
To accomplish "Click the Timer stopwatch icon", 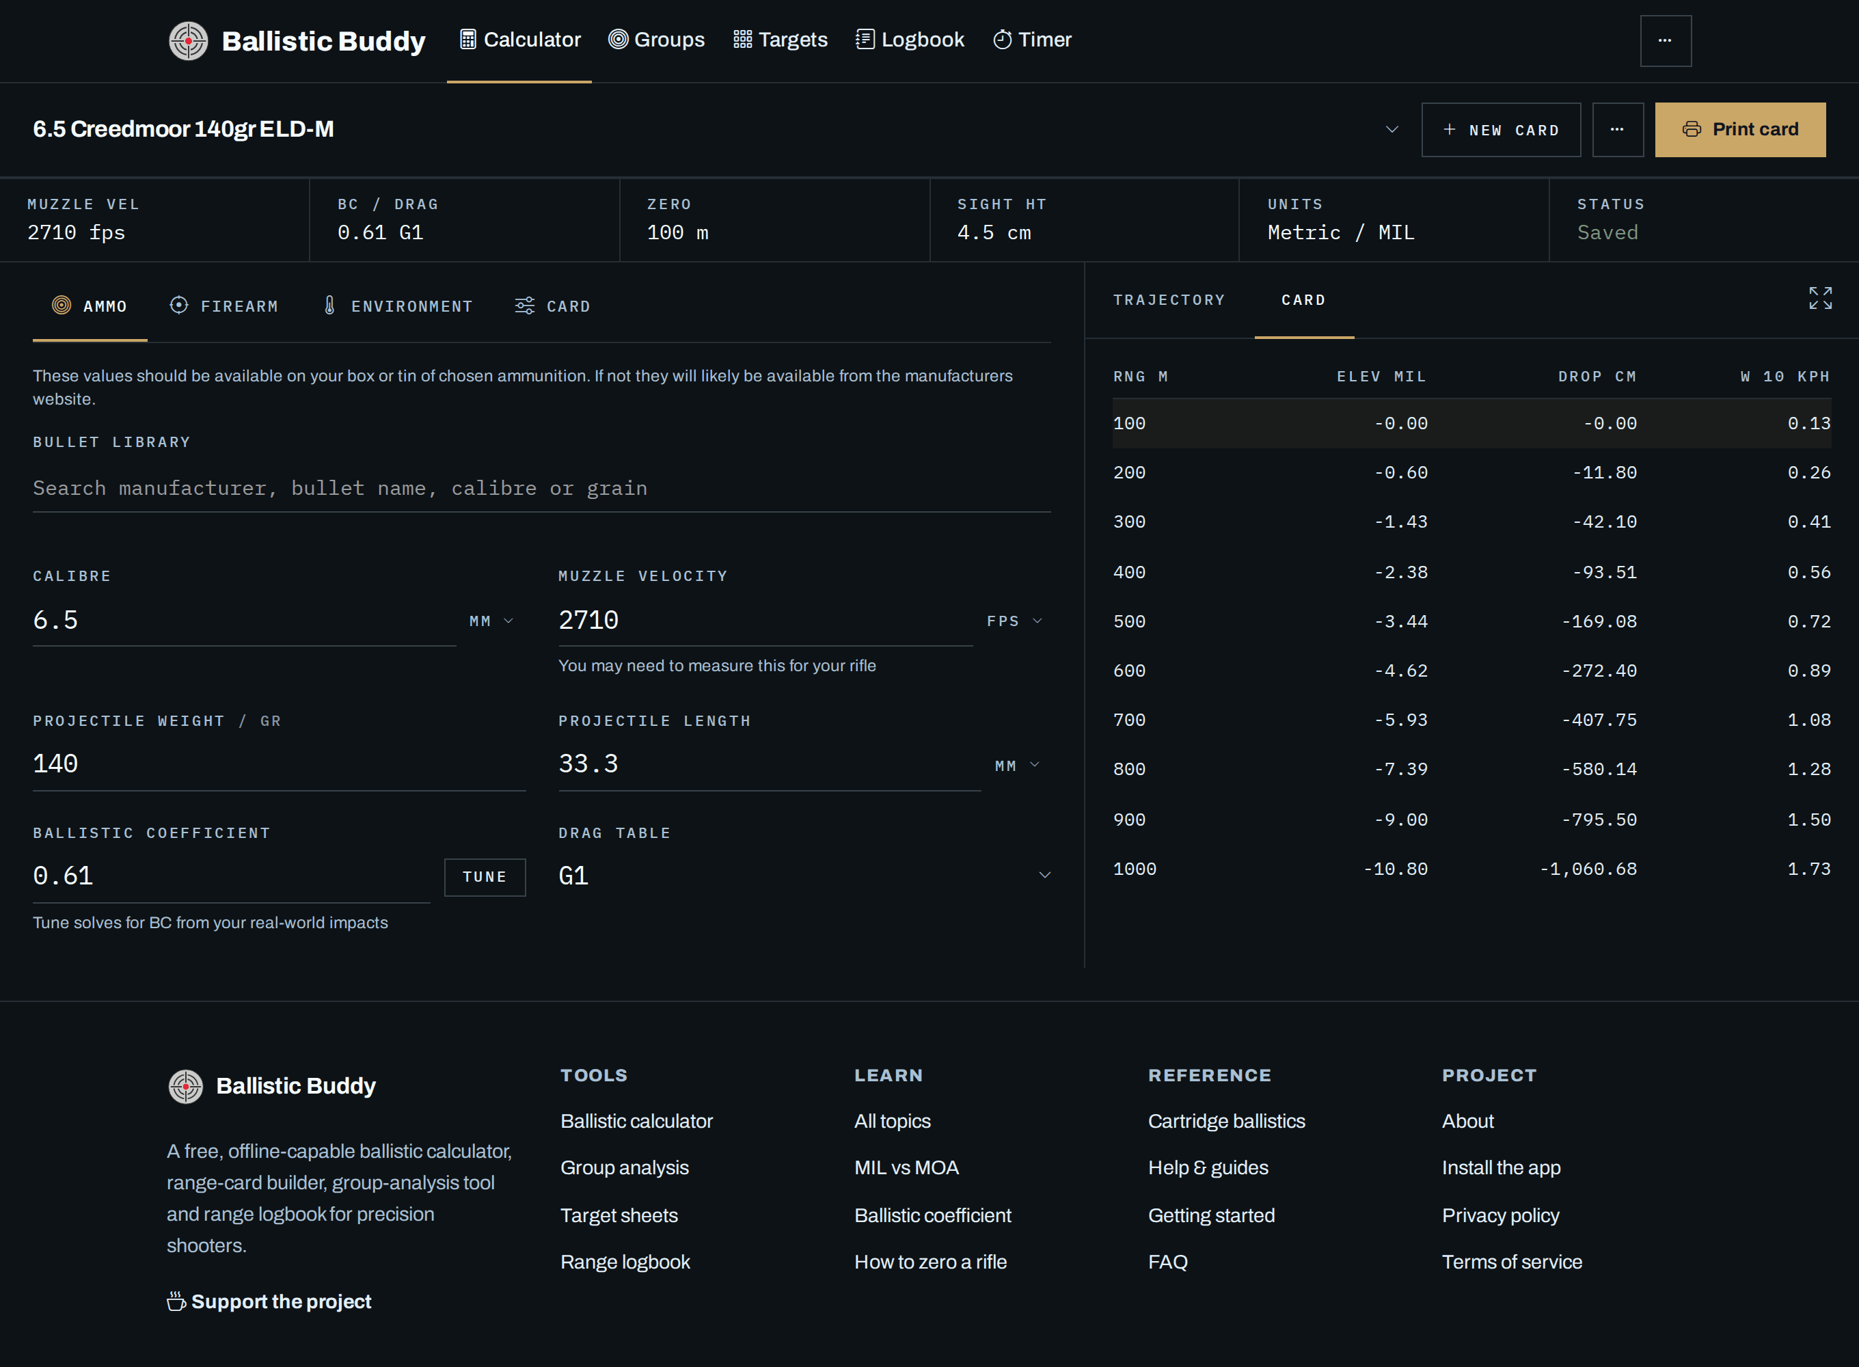I will (x=1002, y=40).
